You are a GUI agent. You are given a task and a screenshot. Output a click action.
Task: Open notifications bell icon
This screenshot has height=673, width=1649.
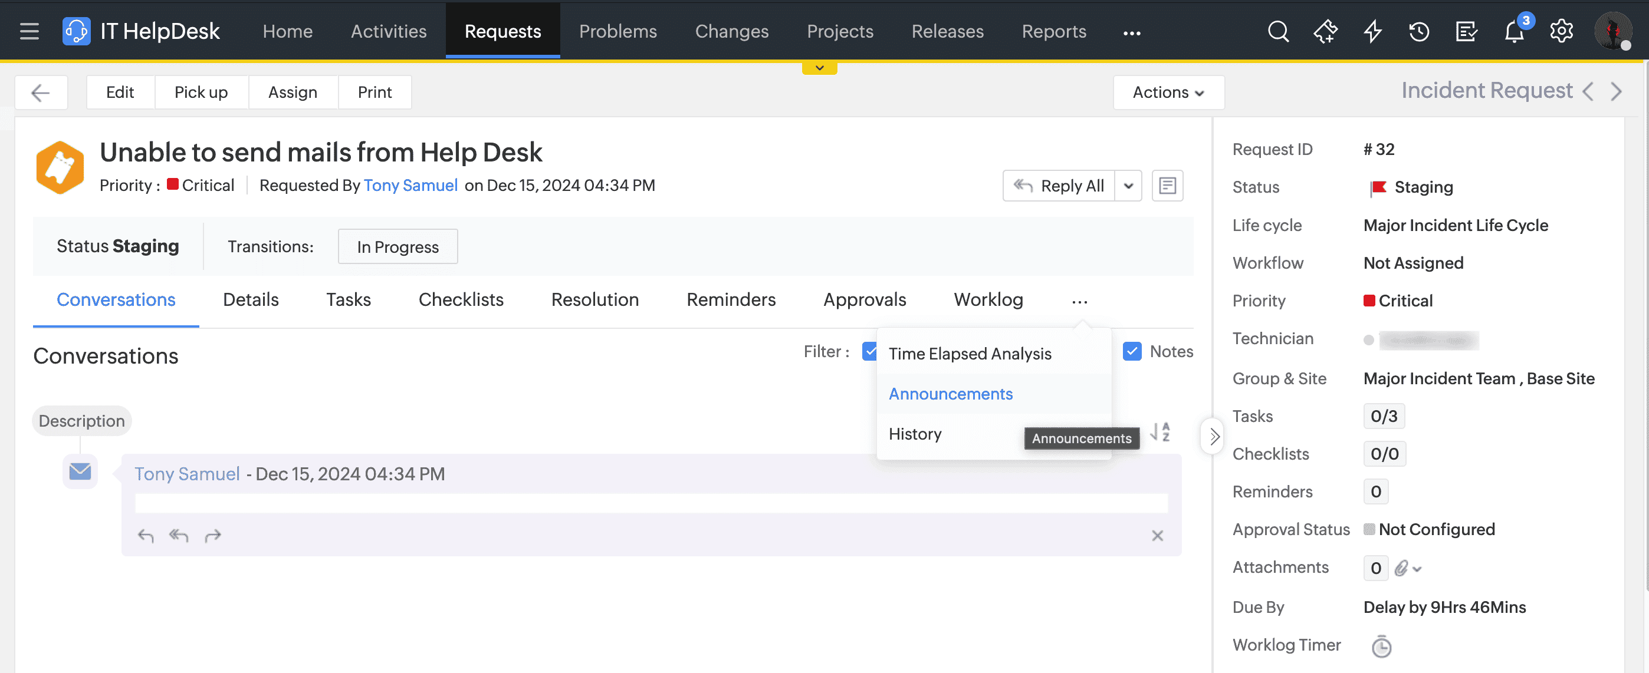1513,31
